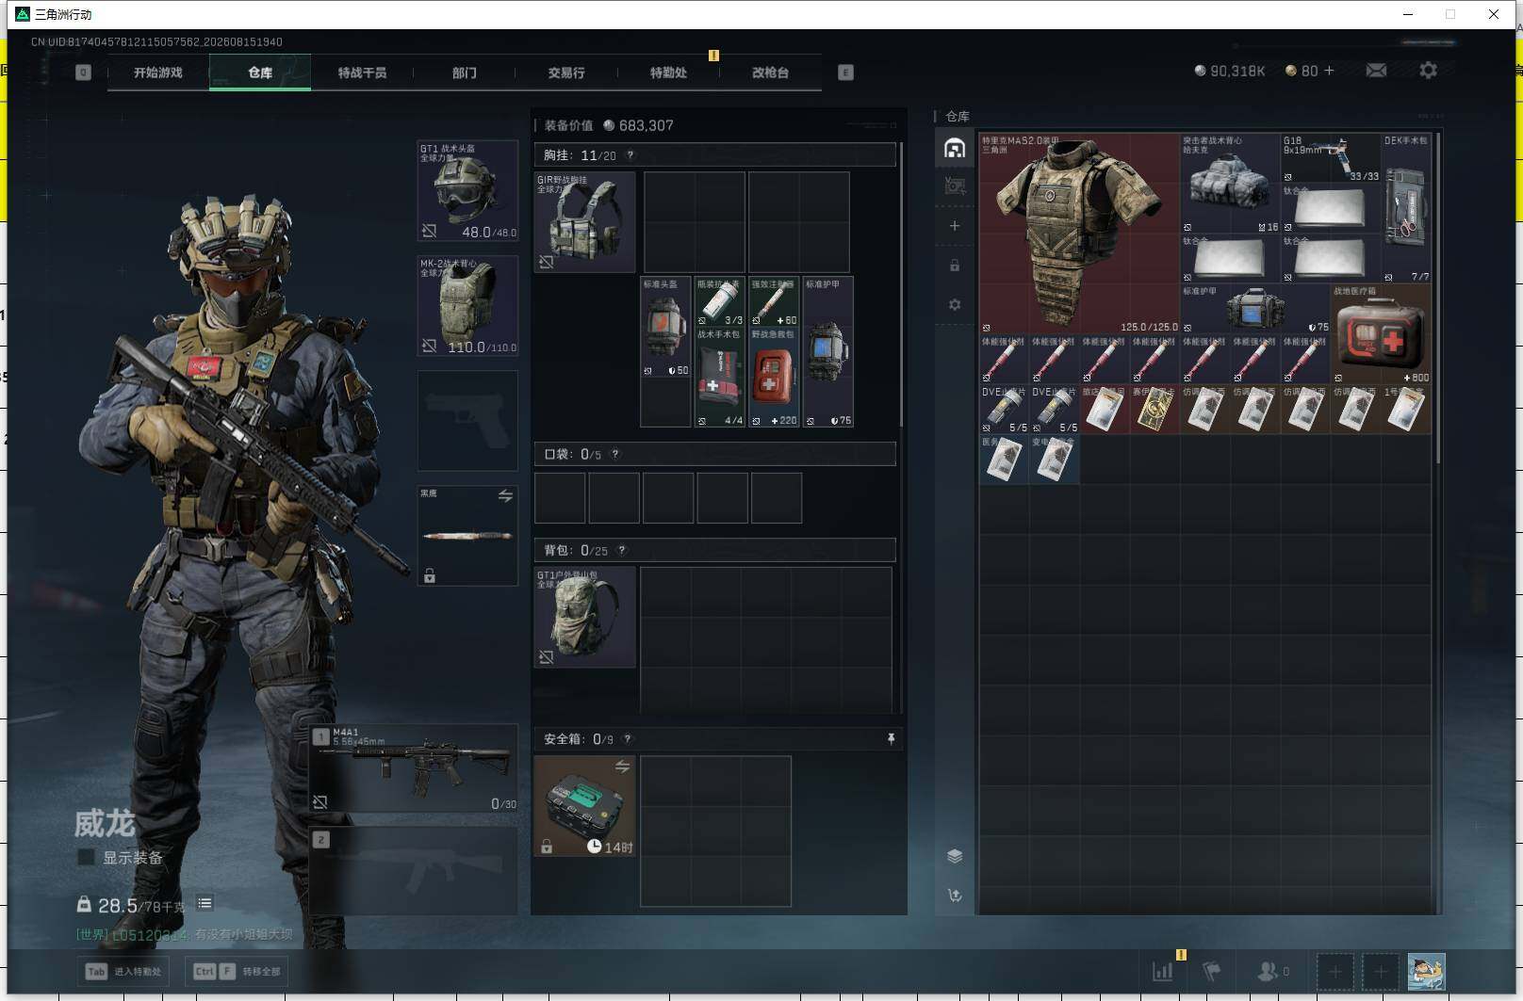Toggle the 显示装备 checkbox
Image resolution: width=1523 pixels, height=1001 pixels.
(86, 858)
